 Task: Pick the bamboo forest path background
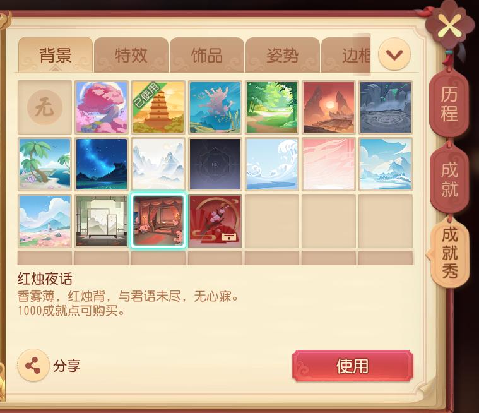[272, 107]
